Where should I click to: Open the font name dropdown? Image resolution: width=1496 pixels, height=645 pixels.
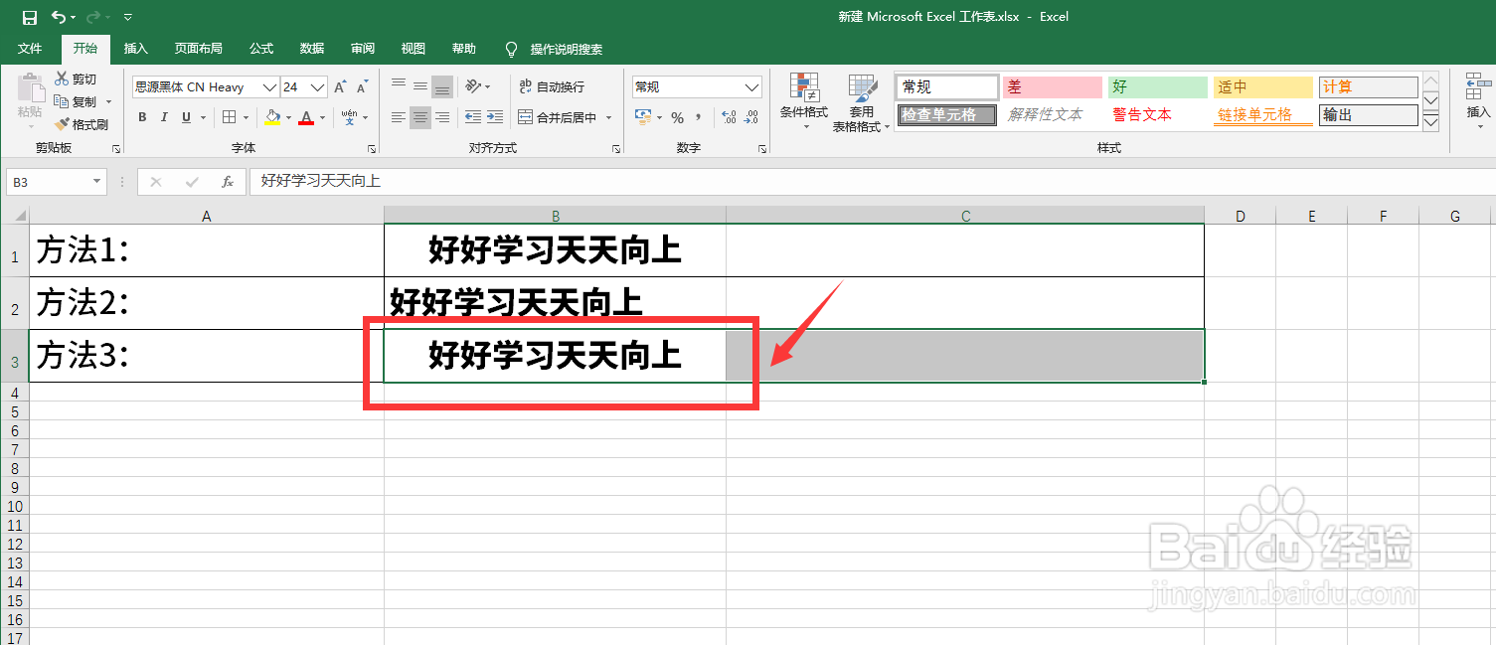tap(270, 86)
